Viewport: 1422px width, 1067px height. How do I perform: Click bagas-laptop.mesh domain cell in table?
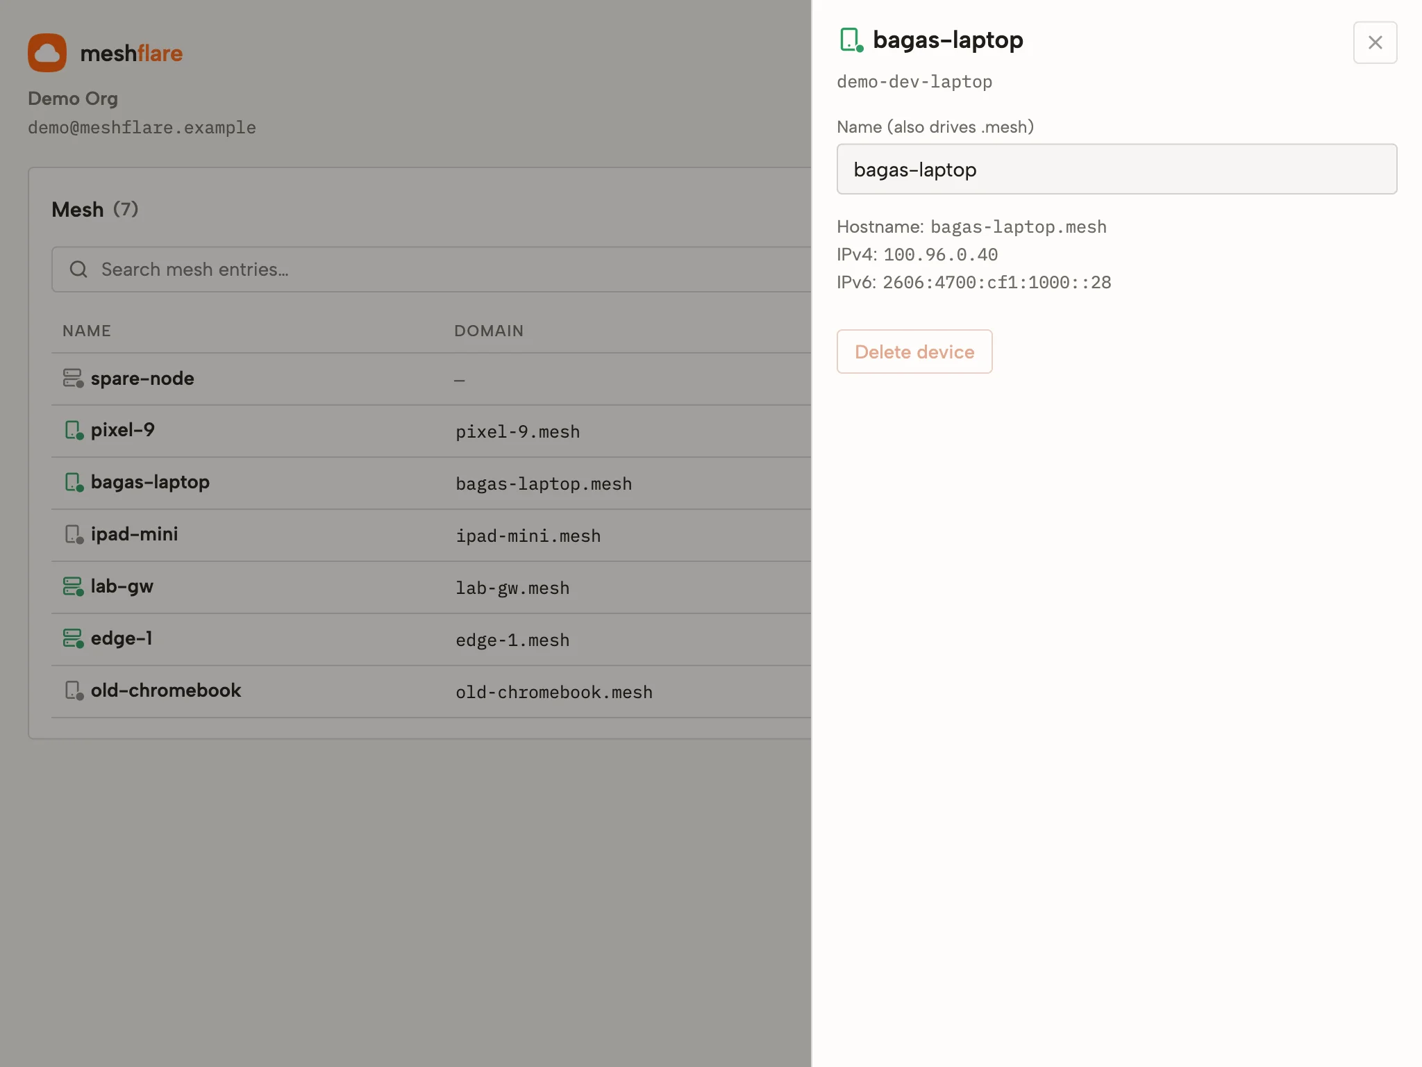click(544, 484)
